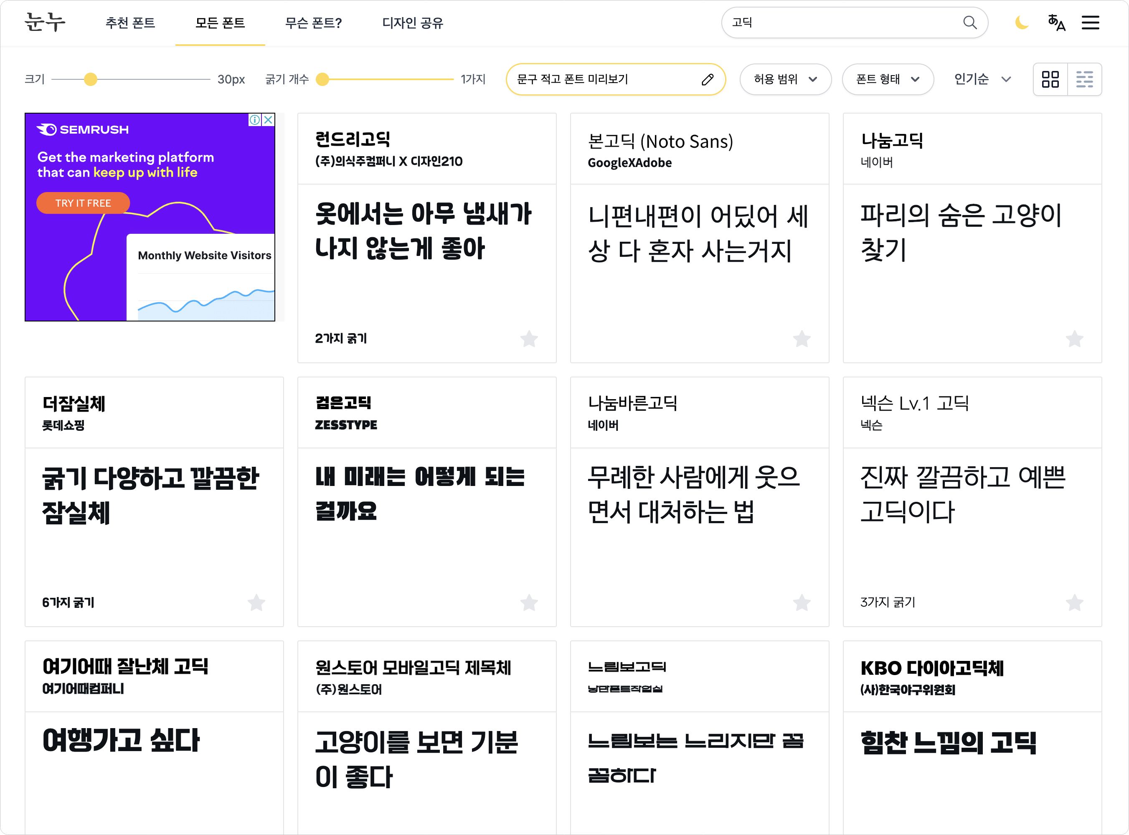Click TRY IT FREE button in ad
The height and width of the screenshot is (835, 1129).
pyautogui.click(x=83, y=203)
